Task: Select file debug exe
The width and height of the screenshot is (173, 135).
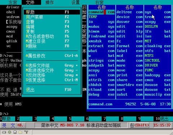Action: pyautogui.click(x=102, y=95)
